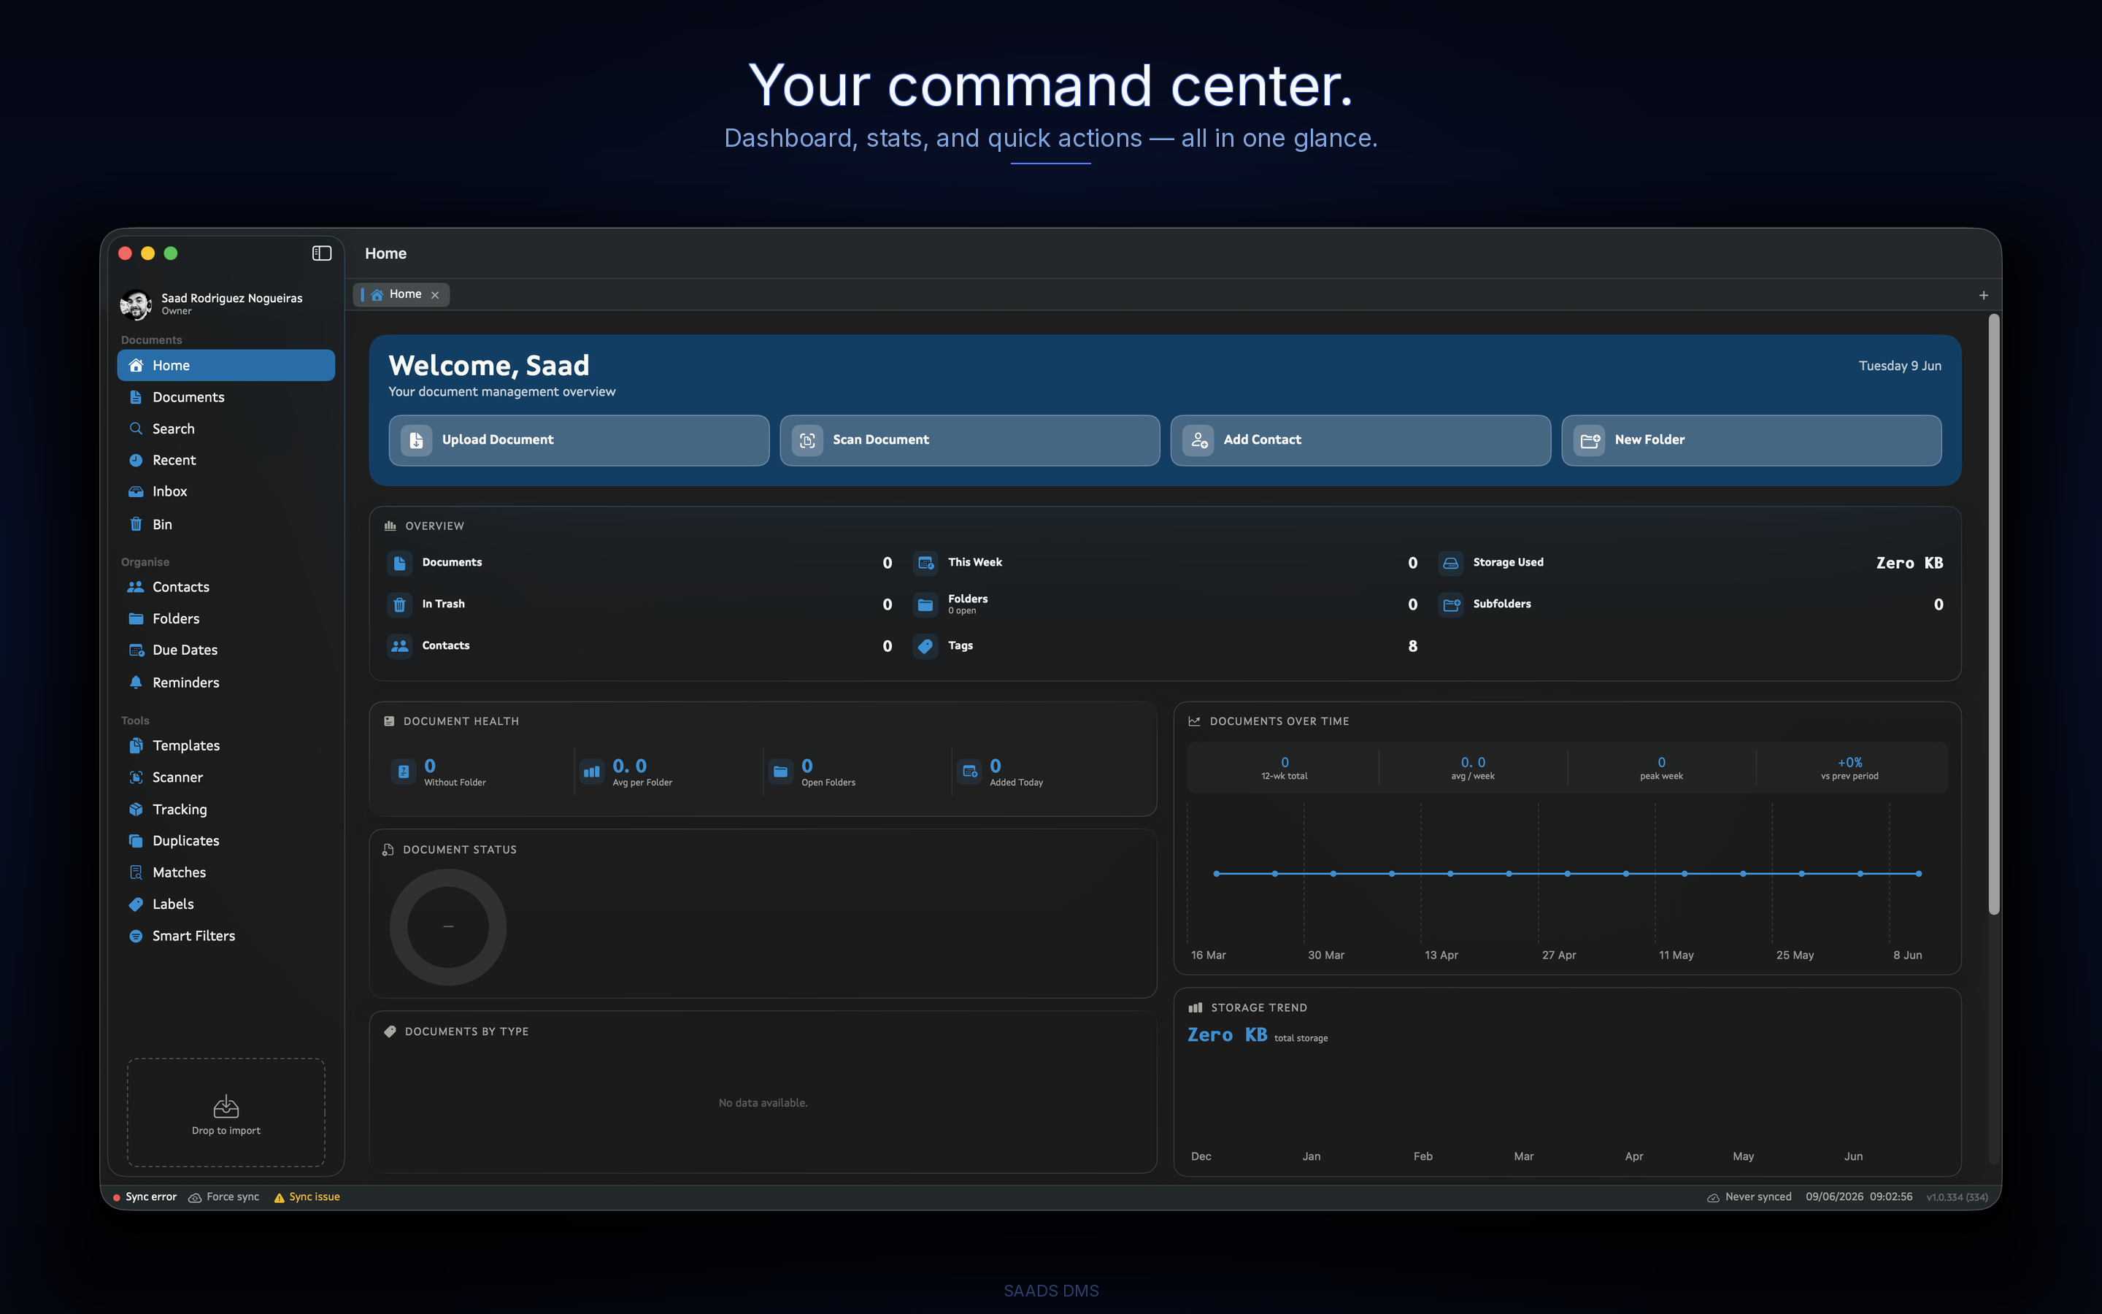Click the This Week calendar icon
The height and width of the screenshot is (1314, 2102).
(925, 563)
